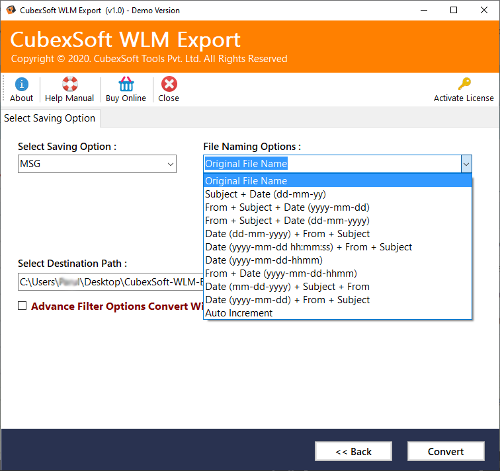Collapse the File Naming Options dropdown arrow
500x471 pixels.
click(x=466, y=164)
